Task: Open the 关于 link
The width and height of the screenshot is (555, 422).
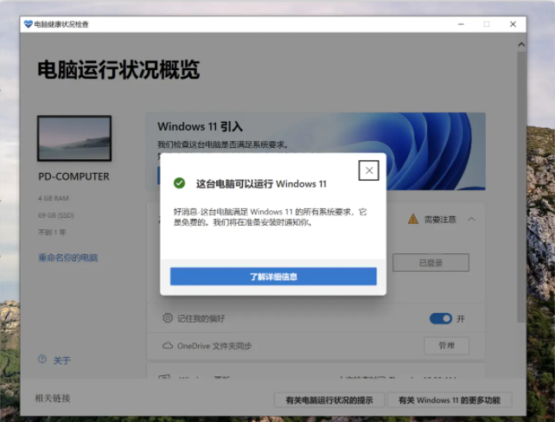Action: tap(62, 361)
